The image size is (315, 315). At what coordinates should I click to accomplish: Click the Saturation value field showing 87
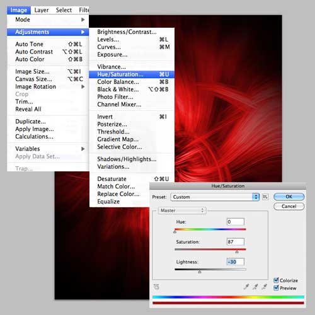click(x=236, y=242)
